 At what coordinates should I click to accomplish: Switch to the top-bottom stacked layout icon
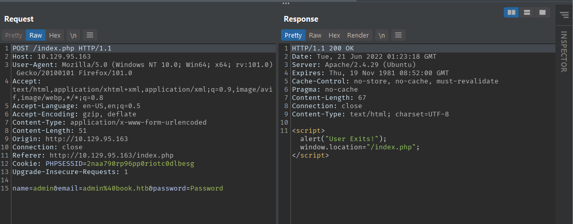tap(526, 12)
